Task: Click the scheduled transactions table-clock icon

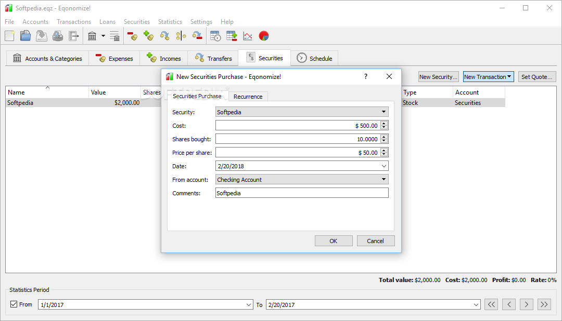Action: point(215,36)
